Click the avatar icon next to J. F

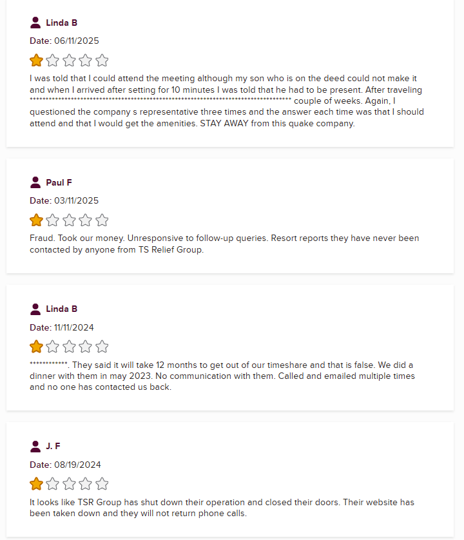[35, 446]
